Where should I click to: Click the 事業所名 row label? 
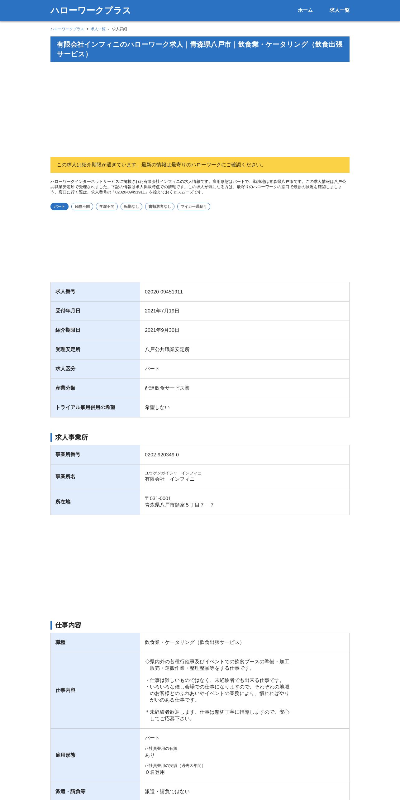coord(65,477)
